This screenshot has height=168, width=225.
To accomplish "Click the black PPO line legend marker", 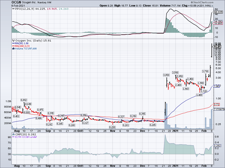I will click(x=13, y=9).
